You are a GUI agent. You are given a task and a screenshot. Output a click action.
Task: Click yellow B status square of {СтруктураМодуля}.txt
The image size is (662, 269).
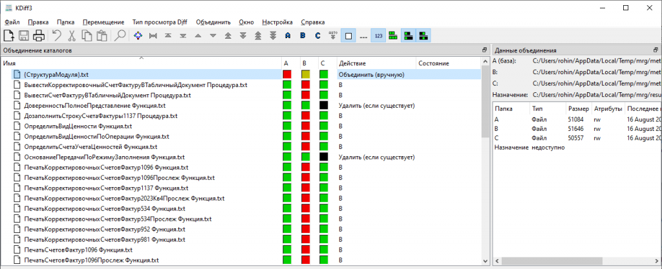tap(306, 75)
